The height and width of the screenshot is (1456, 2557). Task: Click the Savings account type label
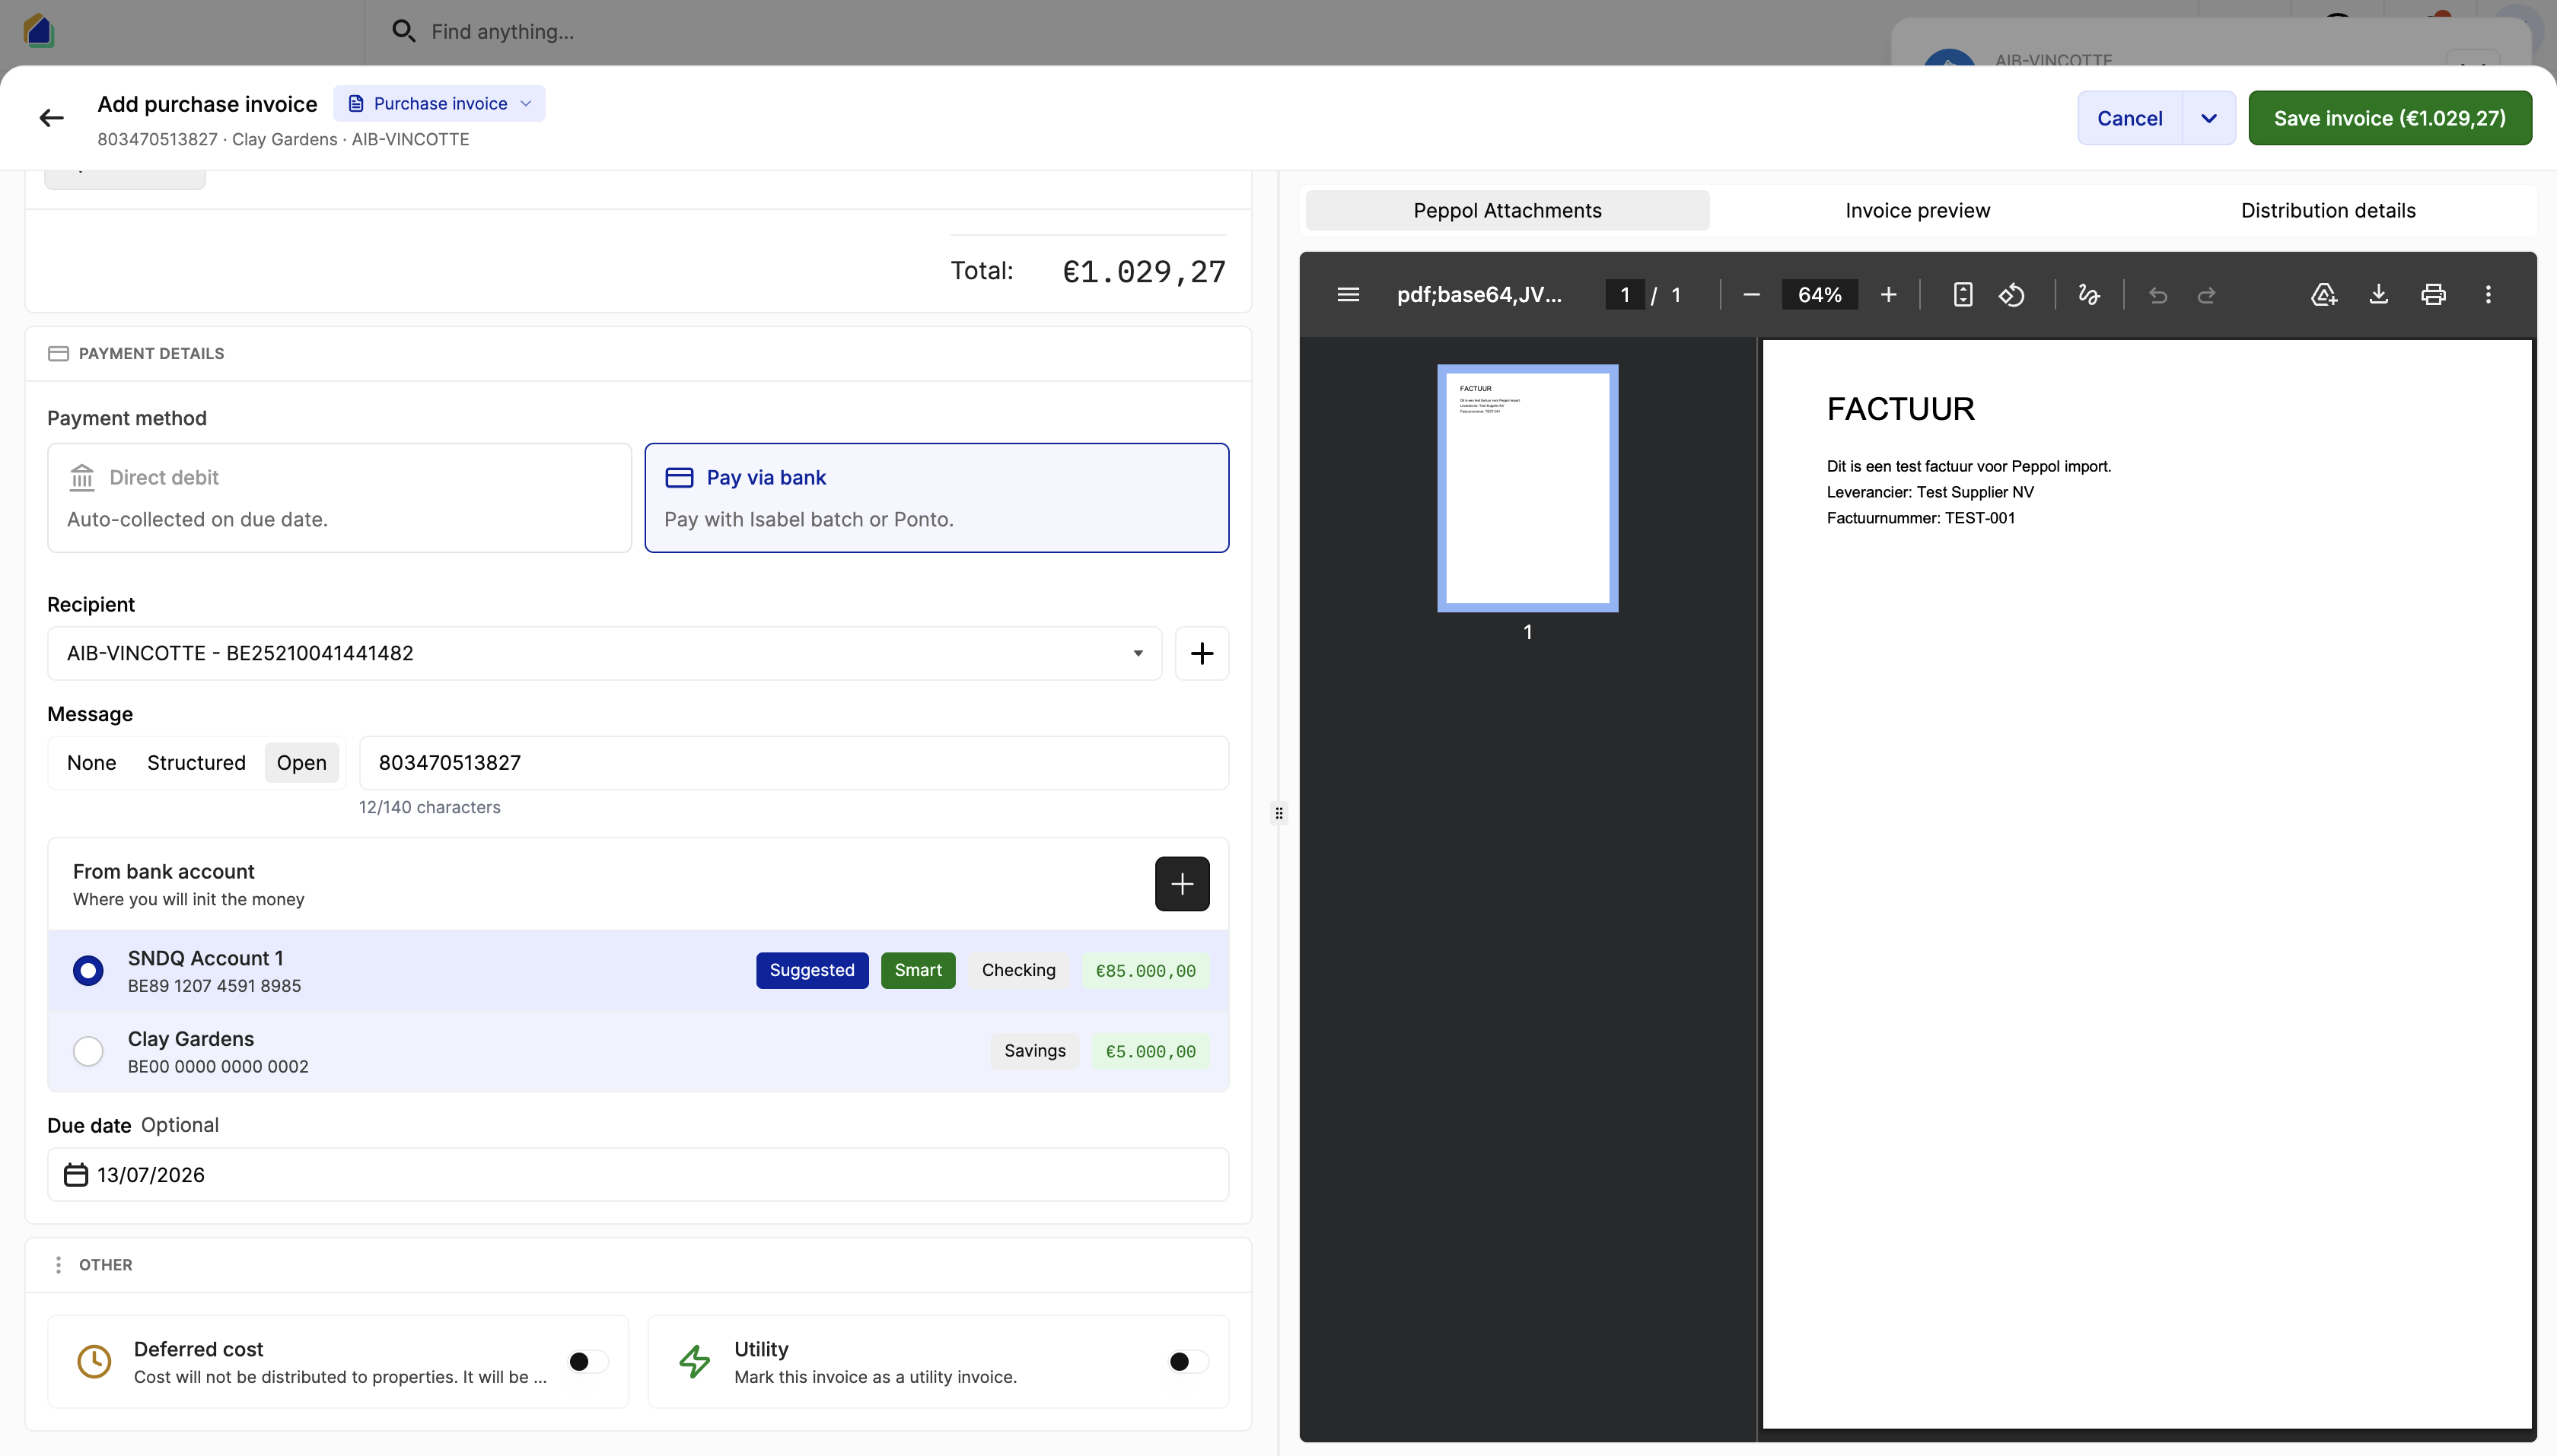(1034, 1052)
